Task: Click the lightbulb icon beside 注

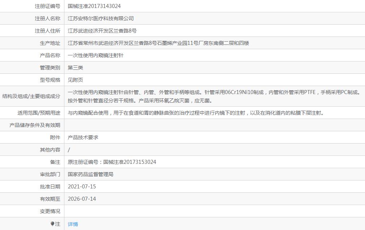Action: (52, 224)
